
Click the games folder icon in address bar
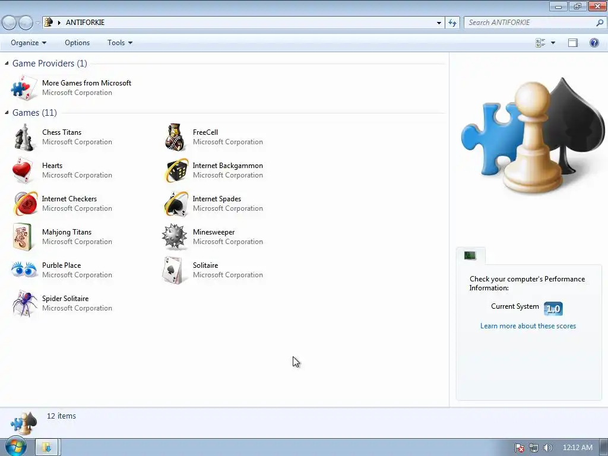click(48, 22)
